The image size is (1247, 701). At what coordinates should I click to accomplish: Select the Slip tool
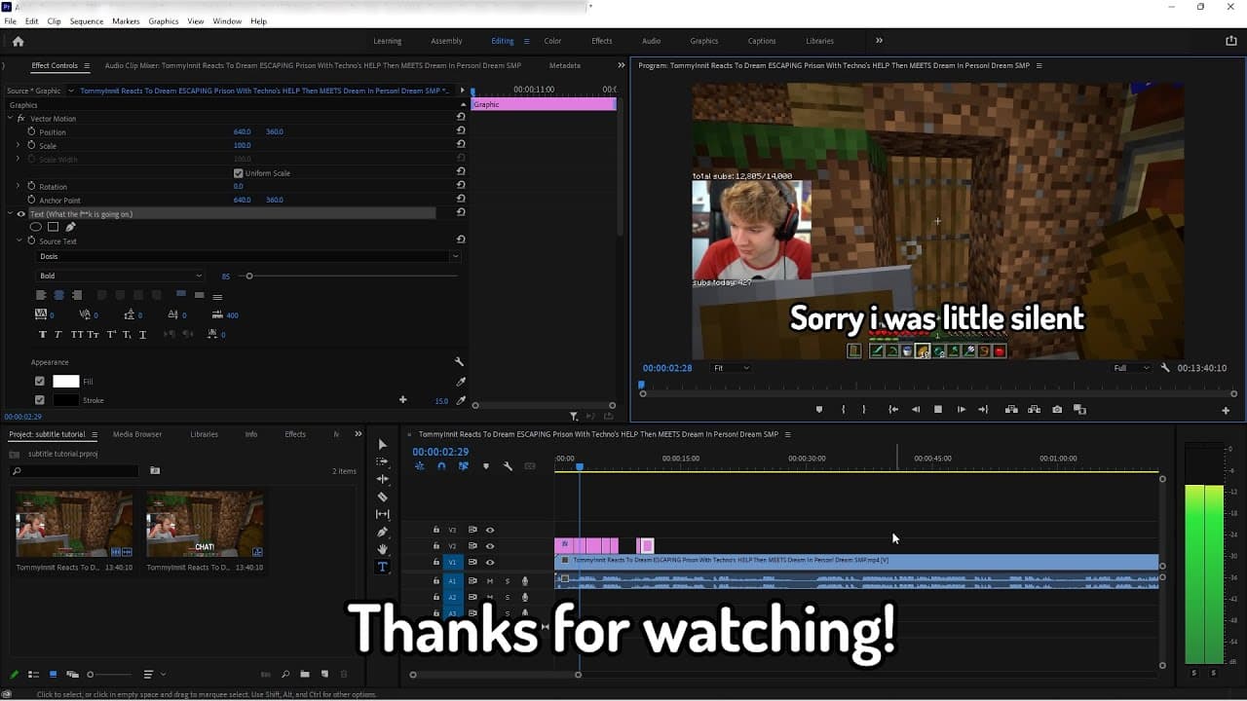point(382,514)
